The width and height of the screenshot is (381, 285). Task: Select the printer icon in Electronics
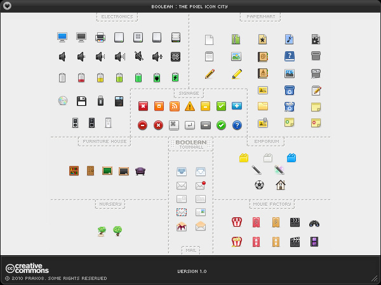pyautogui.click(x=100, y=37)
